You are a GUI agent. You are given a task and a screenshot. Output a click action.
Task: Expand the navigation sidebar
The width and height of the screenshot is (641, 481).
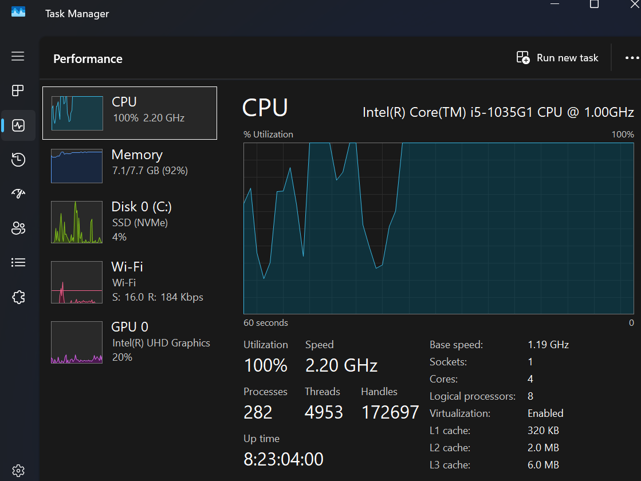tap(18, 56)
